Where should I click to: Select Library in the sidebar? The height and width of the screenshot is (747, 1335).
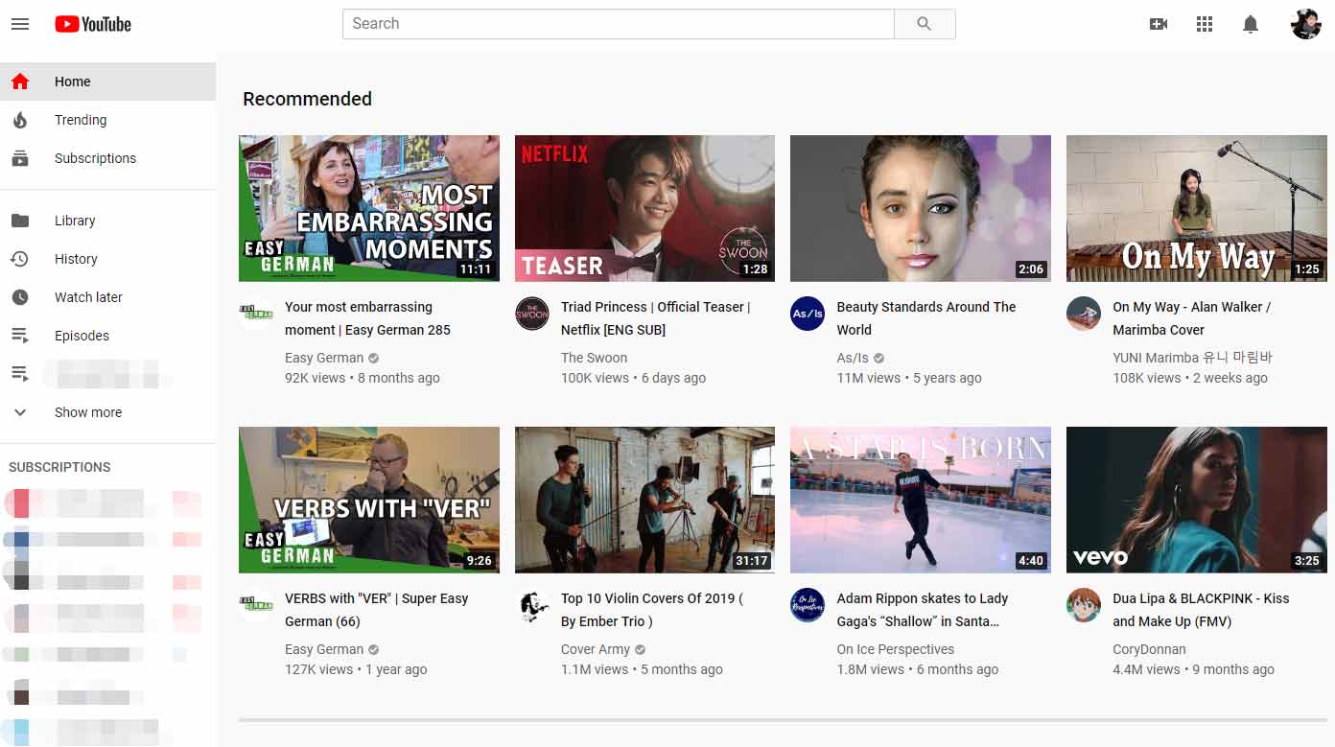pyautogui.click(x=107, y=221)
